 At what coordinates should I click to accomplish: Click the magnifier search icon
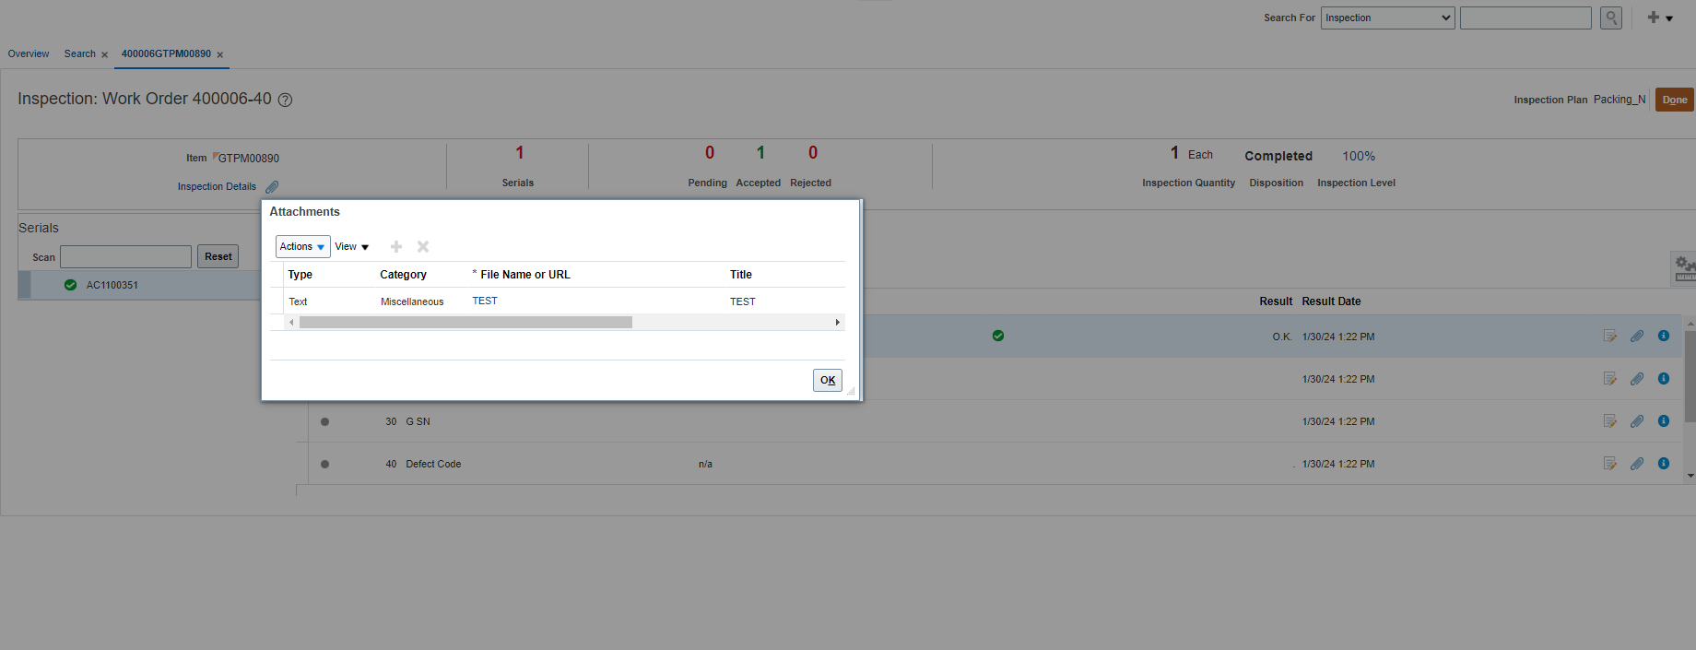(1610, 18)
